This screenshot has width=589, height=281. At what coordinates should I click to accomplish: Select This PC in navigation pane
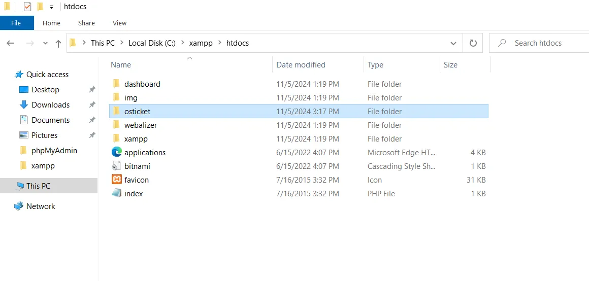point(38,186)
